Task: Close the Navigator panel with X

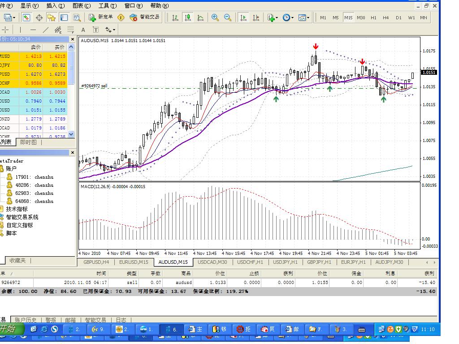Action: coord(72,152)
